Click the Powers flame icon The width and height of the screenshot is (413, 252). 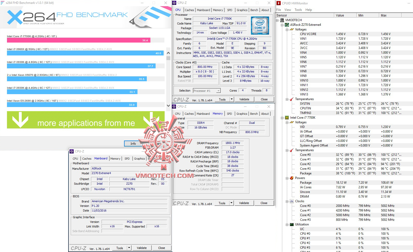(292, 178)
